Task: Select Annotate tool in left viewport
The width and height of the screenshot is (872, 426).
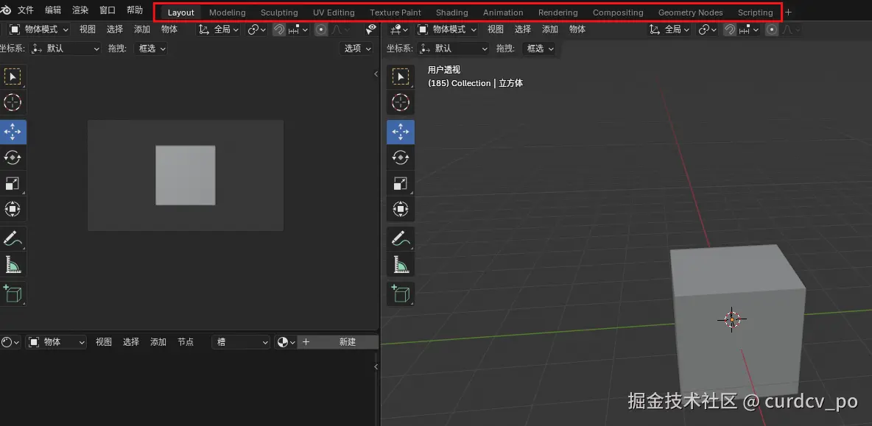Action: 13,238
